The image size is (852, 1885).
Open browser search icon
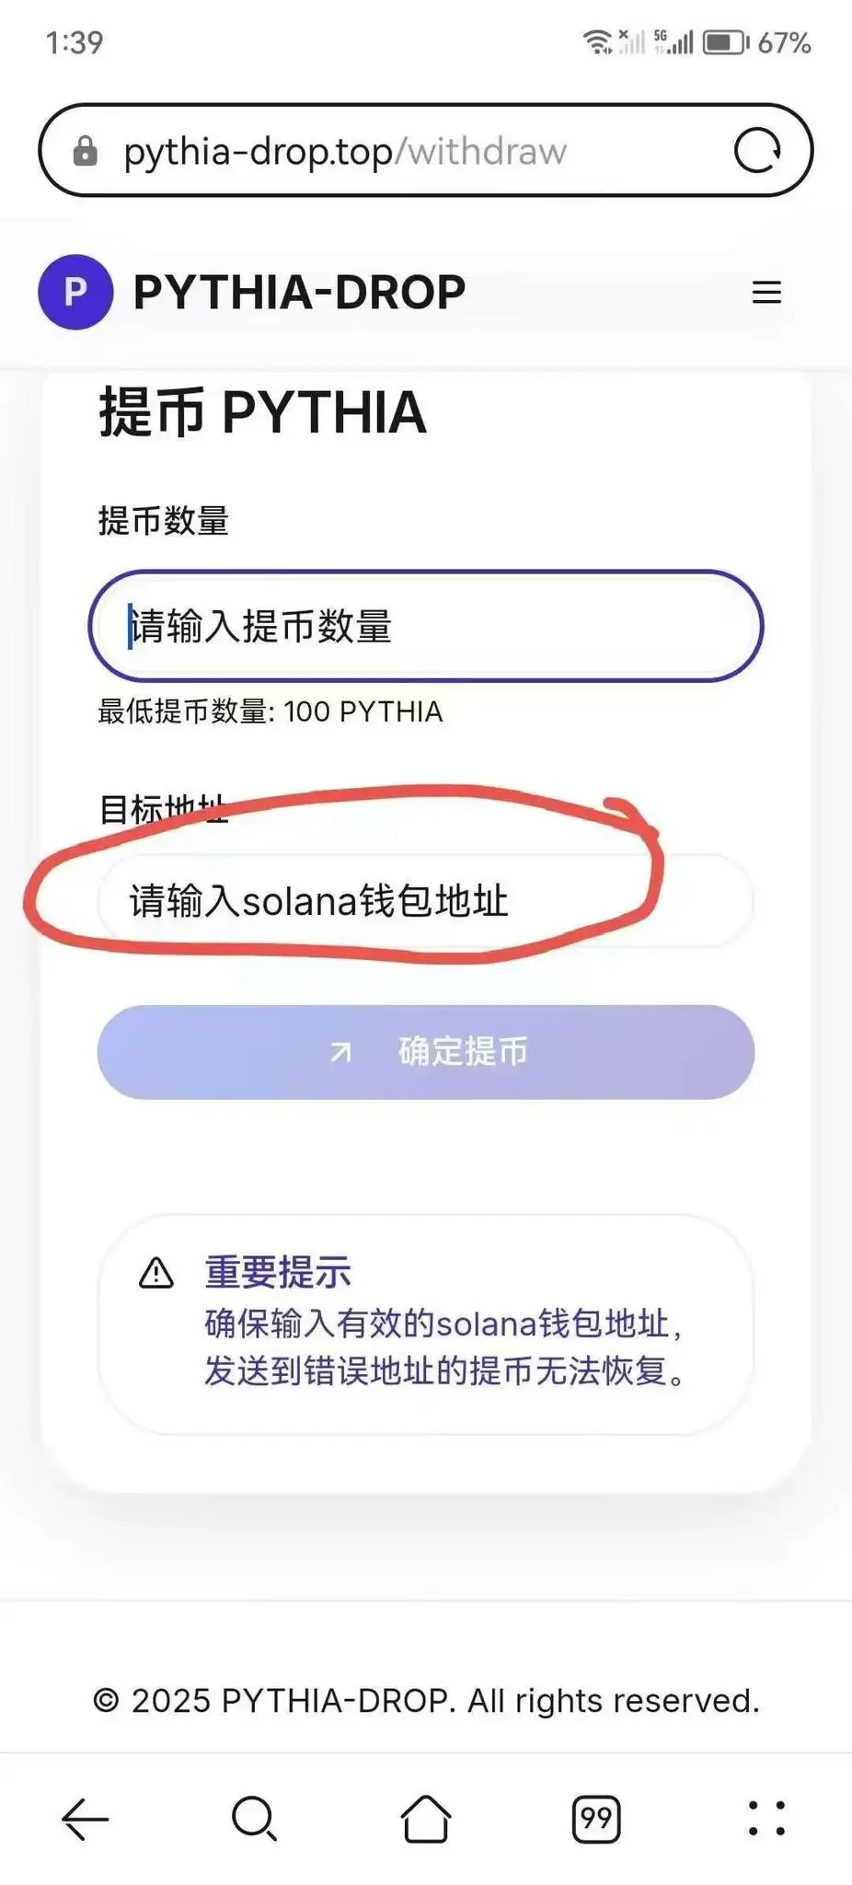[254, 1819]
